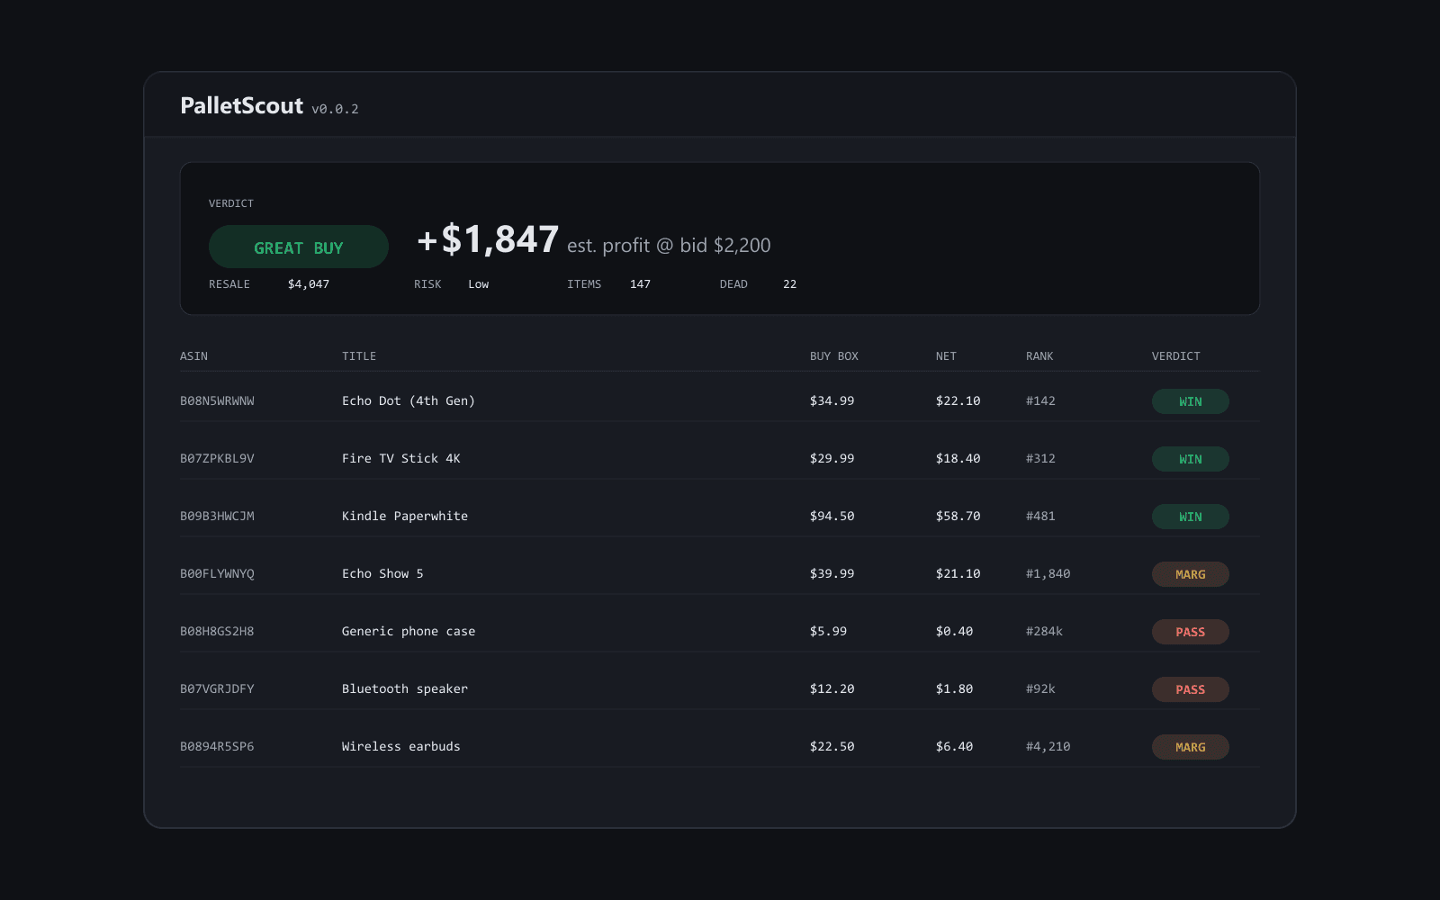Click the $5.99 buy box price
The image size is (1440, 900).
click(828, 632)
